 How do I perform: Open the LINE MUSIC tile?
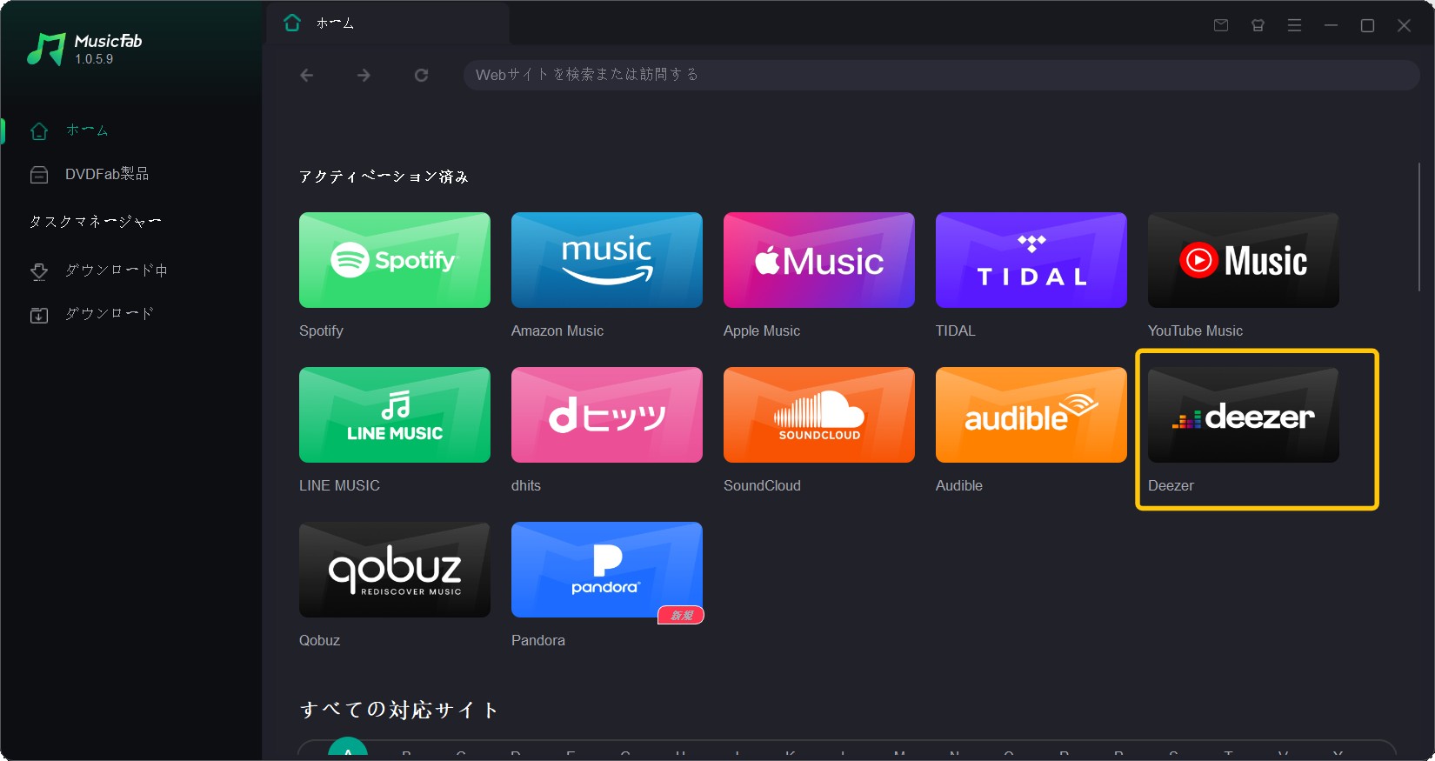click(x=395, y=415)
